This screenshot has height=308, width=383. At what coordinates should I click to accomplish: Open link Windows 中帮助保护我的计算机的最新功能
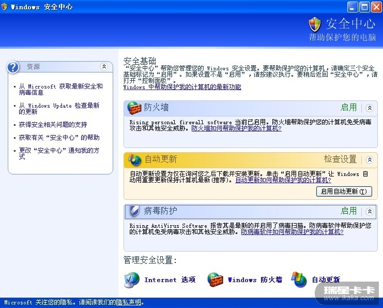182,87
